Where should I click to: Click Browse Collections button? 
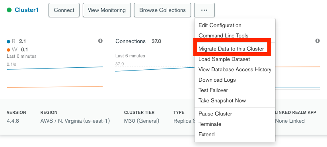tap(162, 10)
